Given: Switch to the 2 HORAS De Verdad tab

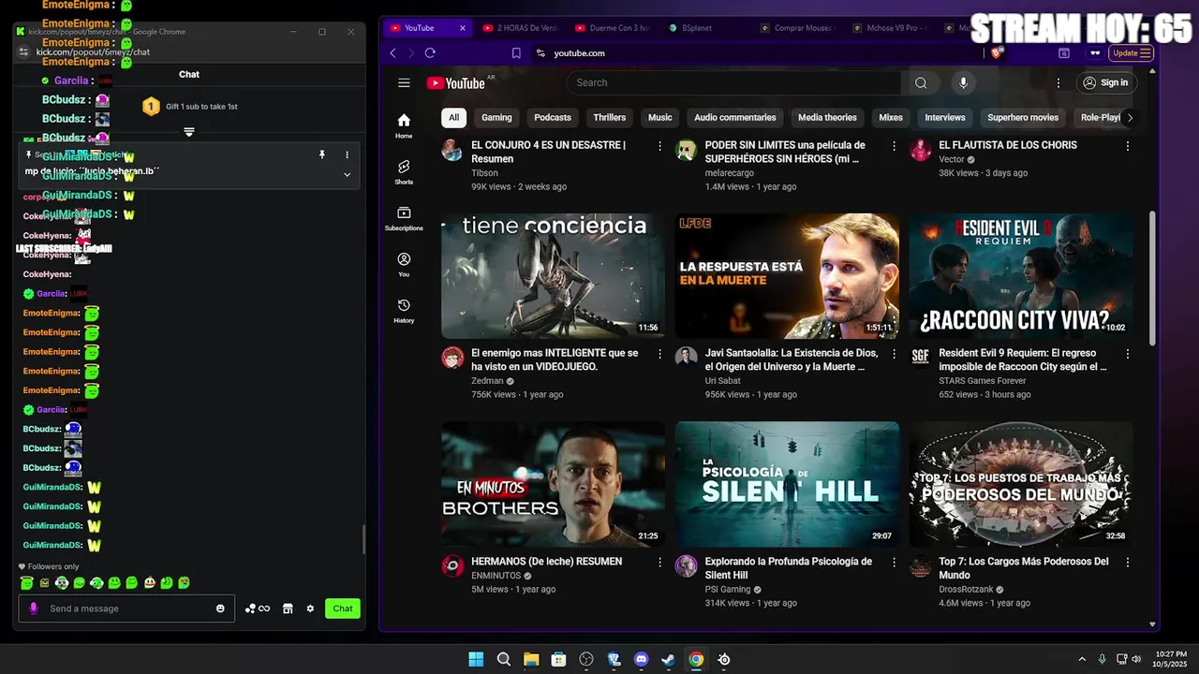Looking at the screenshot, I should point(520,28).
